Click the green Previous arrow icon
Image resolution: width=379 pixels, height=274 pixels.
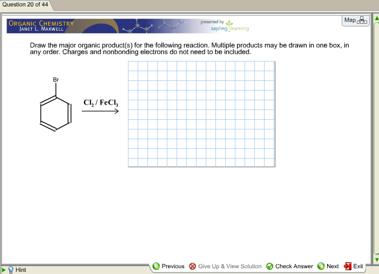coord(156,266)
